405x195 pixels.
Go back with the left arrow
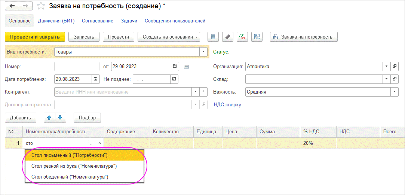pos(12,6)
